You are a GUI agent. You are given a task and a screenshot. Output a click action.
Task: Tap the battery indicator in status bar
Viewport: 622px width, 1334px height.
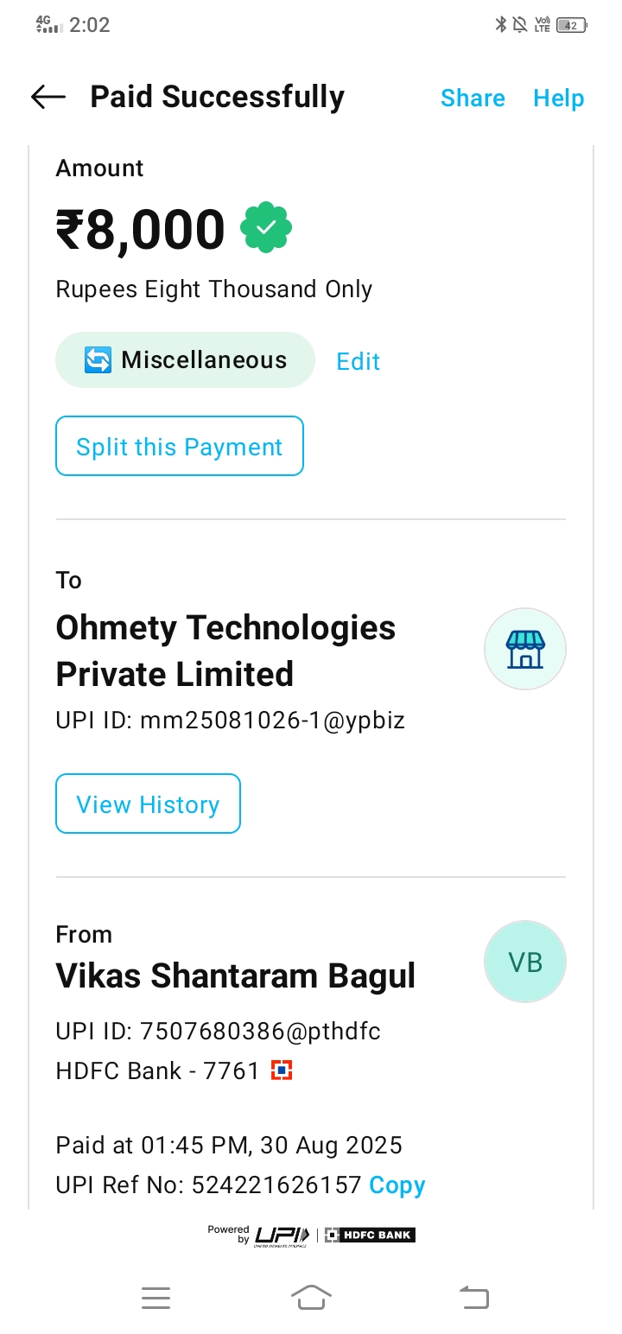coord(571,25)
